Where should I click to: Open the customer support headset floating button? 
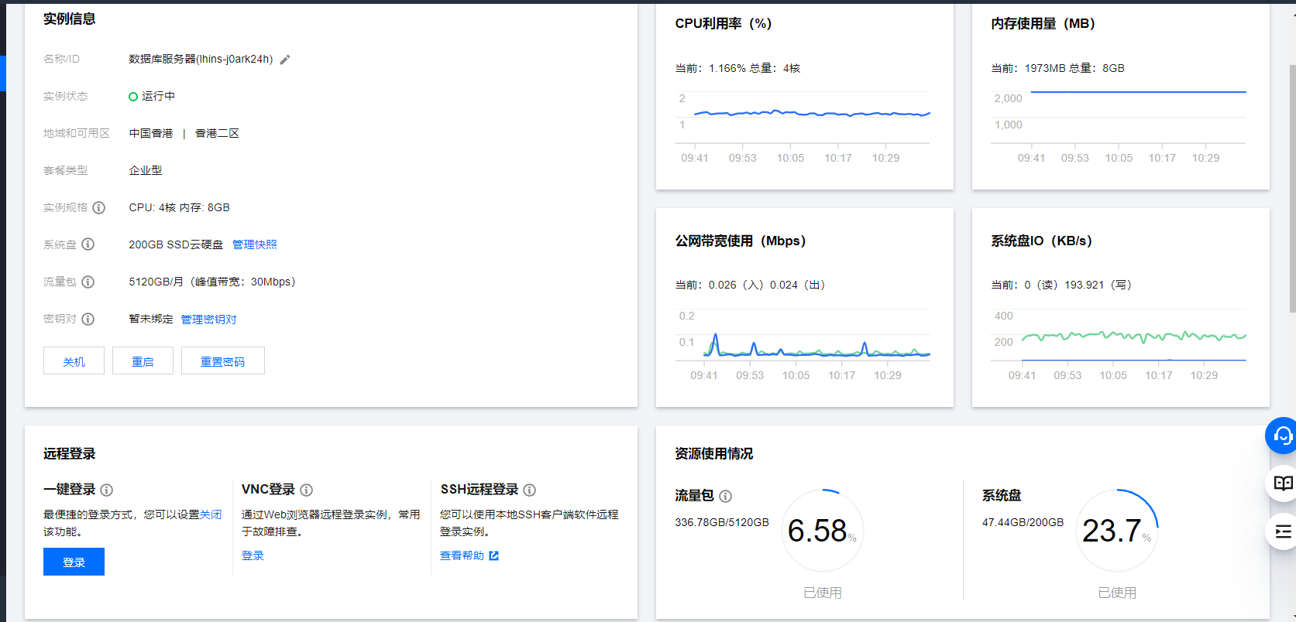click(x=1282, y=436)
